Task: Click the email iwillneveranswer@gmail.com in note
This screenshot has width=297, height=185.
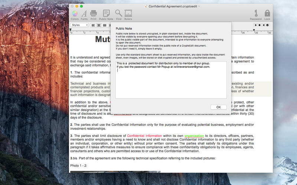Action: (192, 67)
